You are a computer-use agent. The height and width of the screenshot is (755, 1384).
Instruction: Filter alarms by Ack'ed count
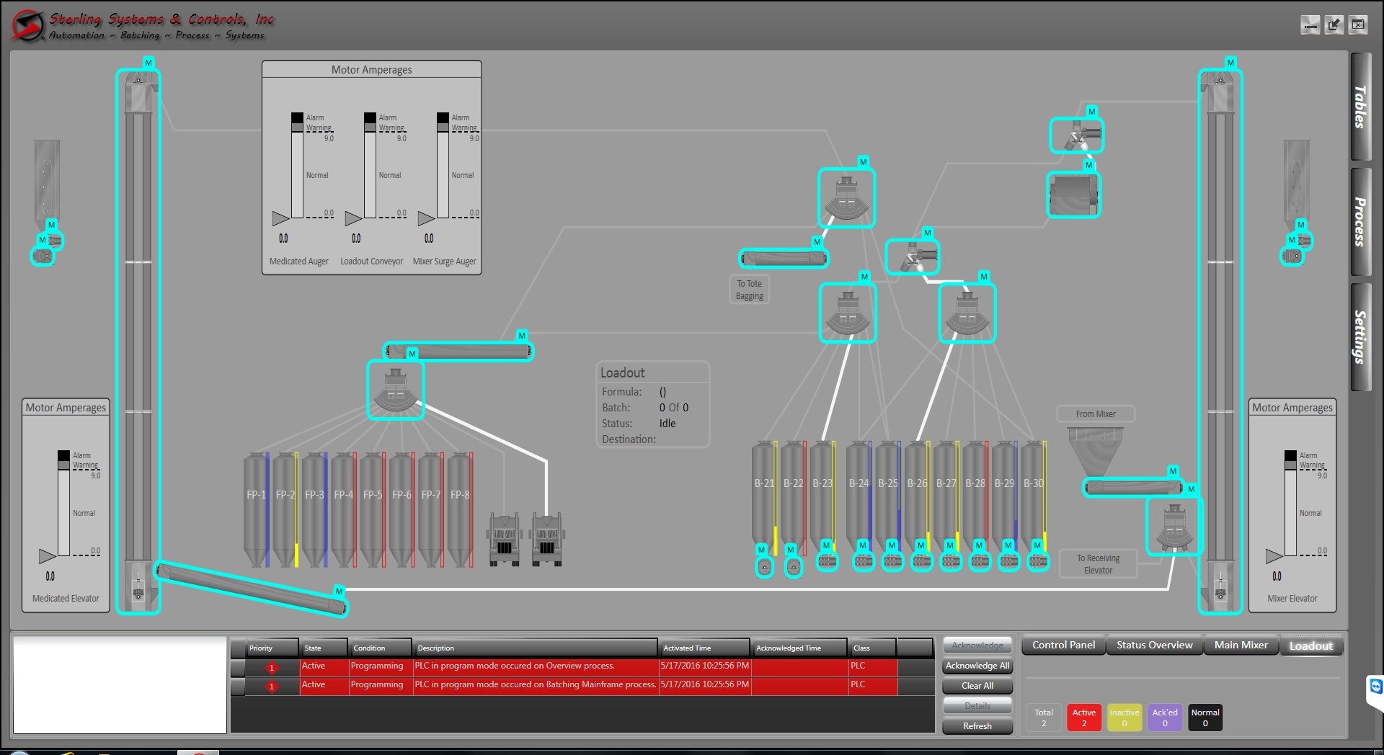(1164, 718)
